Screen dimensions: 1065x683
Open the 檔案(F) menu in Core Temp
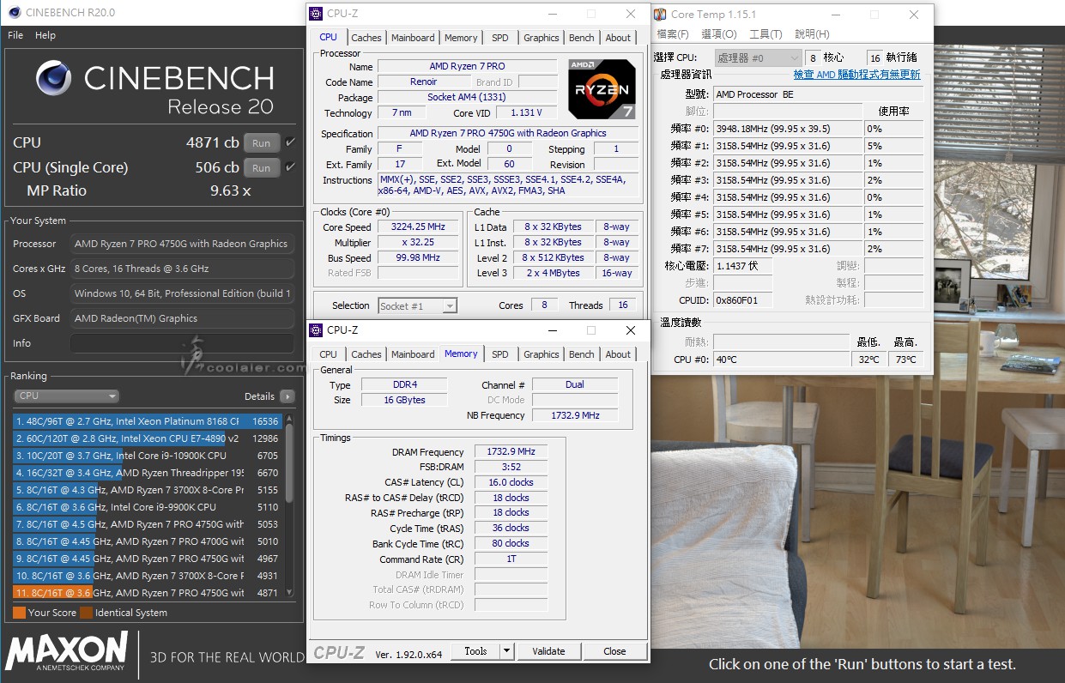click(673, 34)
